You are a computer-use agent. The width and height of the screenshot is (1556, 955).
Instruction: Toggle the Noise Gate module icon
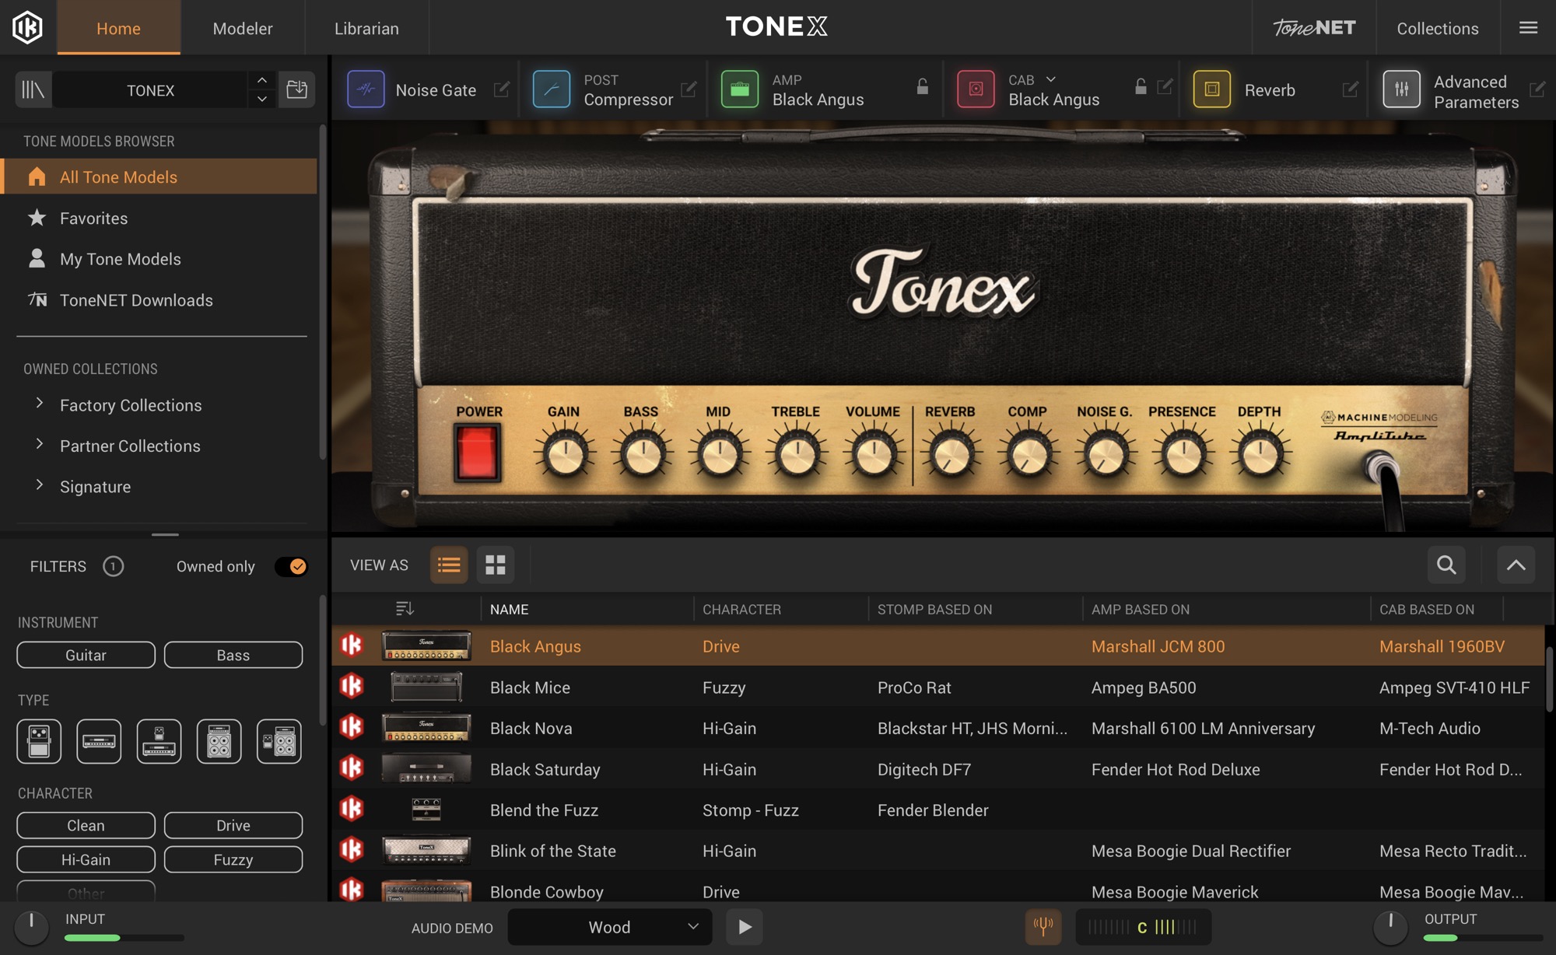coord(366,89)
